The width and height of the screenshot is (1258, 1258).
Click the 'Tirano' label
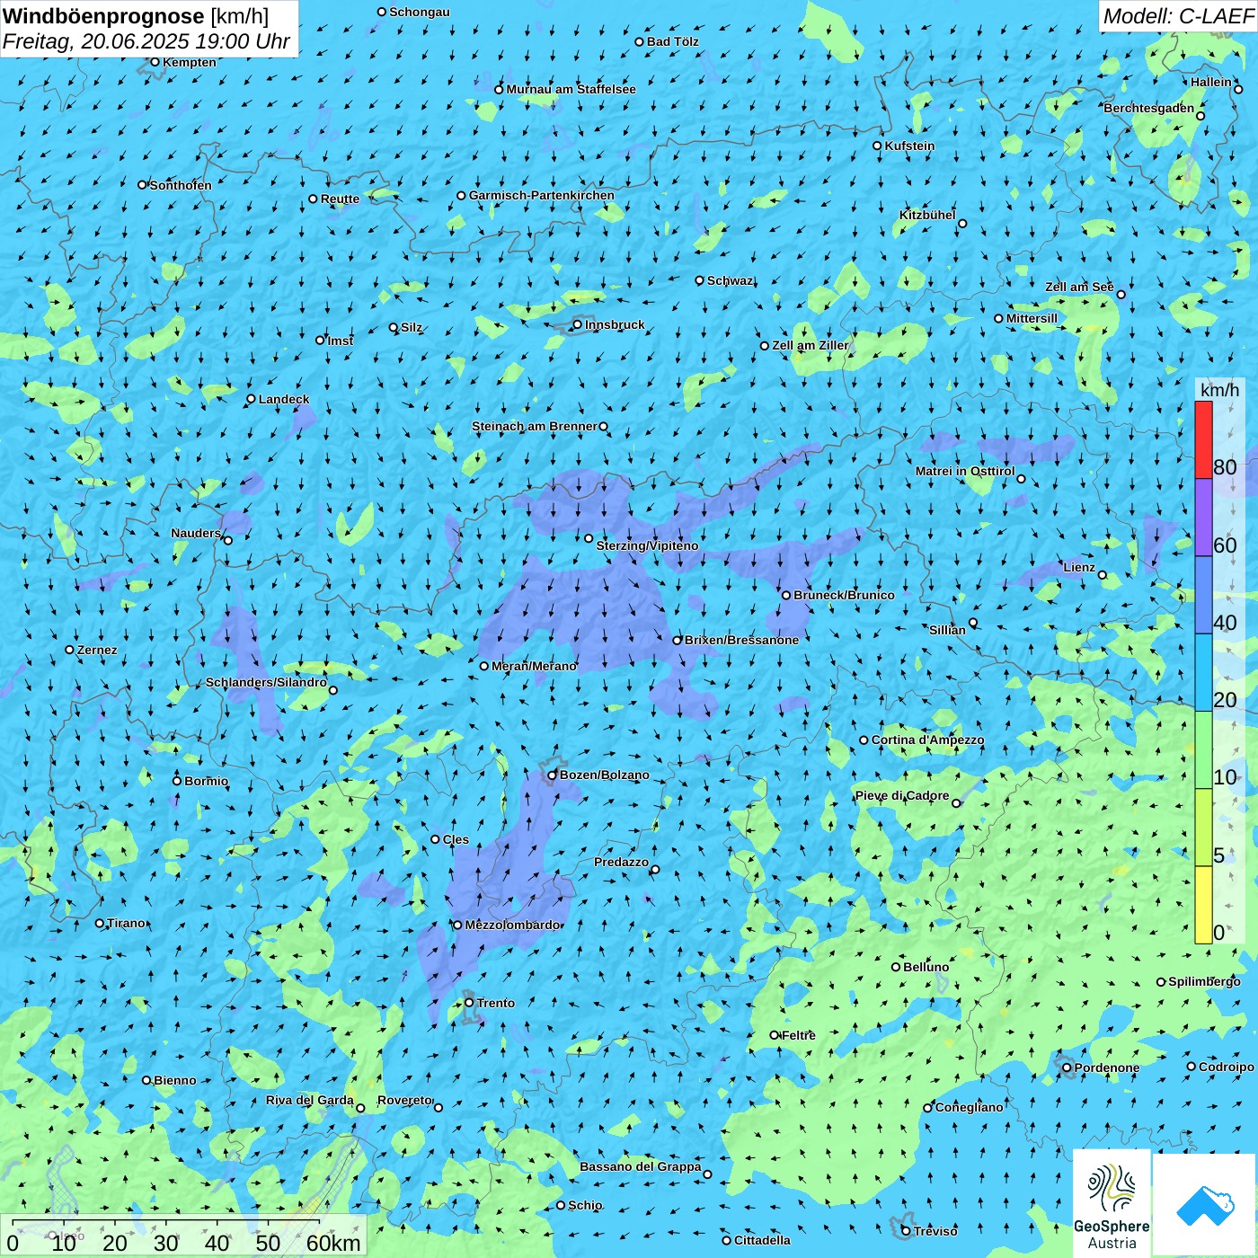pyautogui.click(x=126, y=923)
